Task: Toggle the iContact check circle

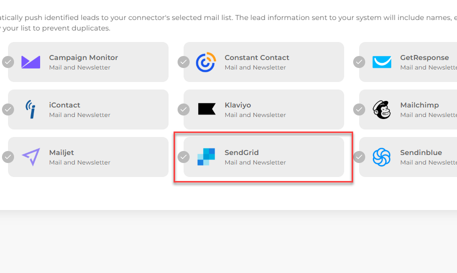Action: (x=8, y=109)
